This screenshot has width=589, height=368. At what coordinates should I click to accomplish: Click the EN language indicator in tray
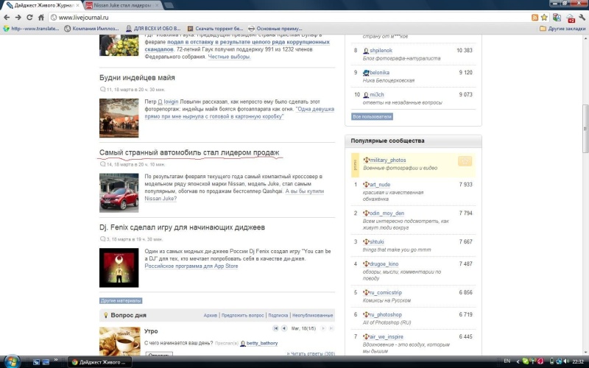(507, 361)
